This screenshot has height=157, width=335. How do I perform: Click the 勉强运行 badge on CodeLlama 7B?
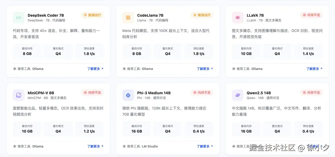[202, 15]
